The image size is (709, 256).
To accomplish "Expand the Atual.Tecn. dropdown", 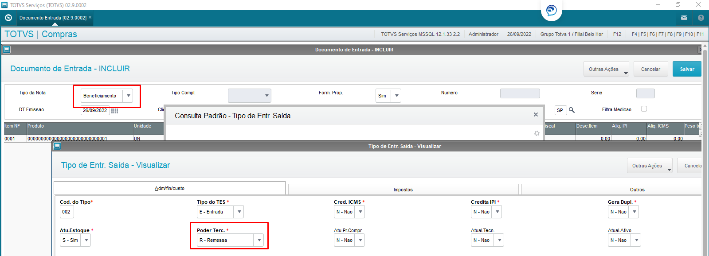I will (499, 240).
